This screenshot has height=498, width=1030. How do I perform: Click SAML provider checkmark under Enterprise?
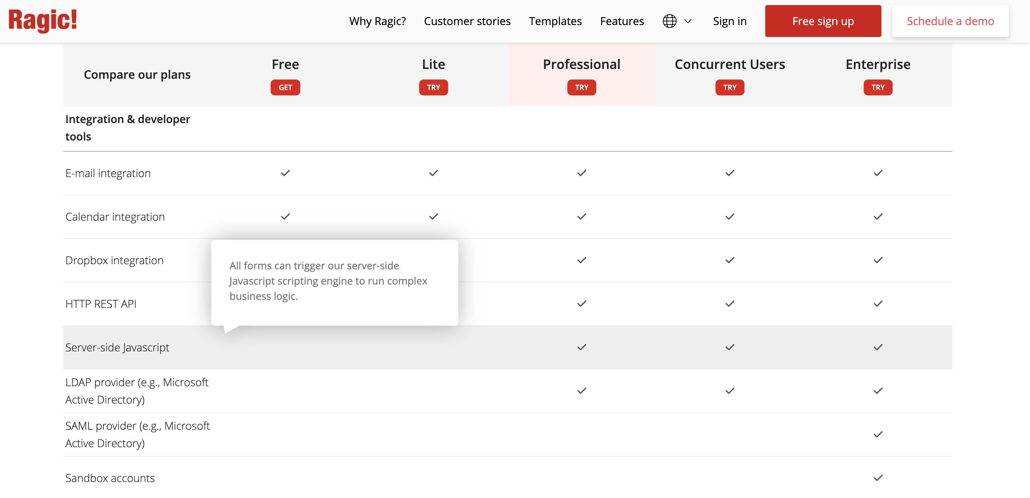878,434
